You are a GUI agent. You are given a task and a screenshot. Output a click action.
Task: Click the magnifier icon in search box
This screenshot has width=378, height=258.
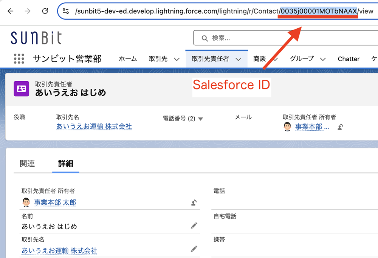tap(204, 38)
